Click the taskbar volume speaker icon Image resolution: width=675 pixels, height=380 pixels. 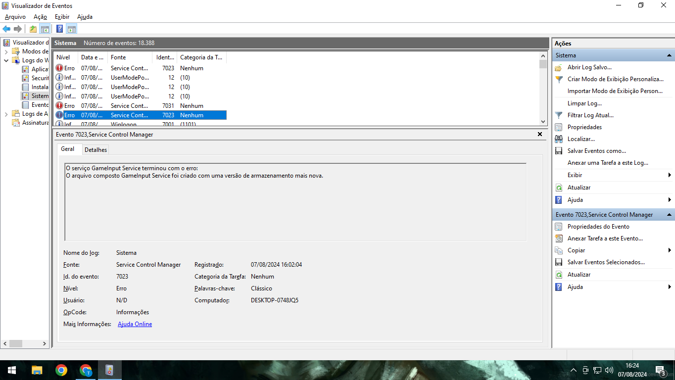click(x=609, y=370)
